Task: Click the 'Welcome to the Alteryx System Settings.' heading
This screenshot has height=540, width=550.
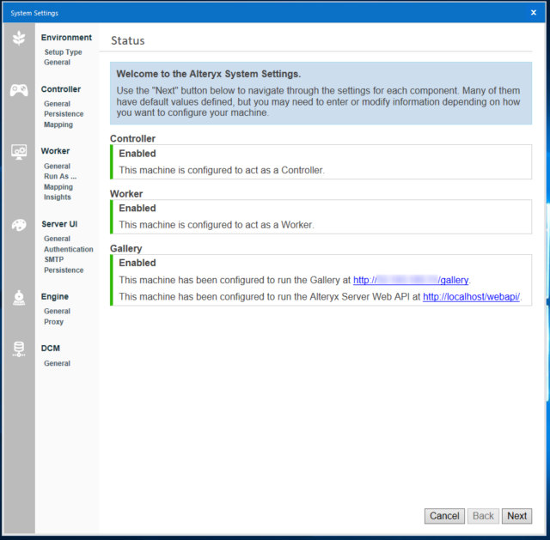Action: (x=208, y=74)
